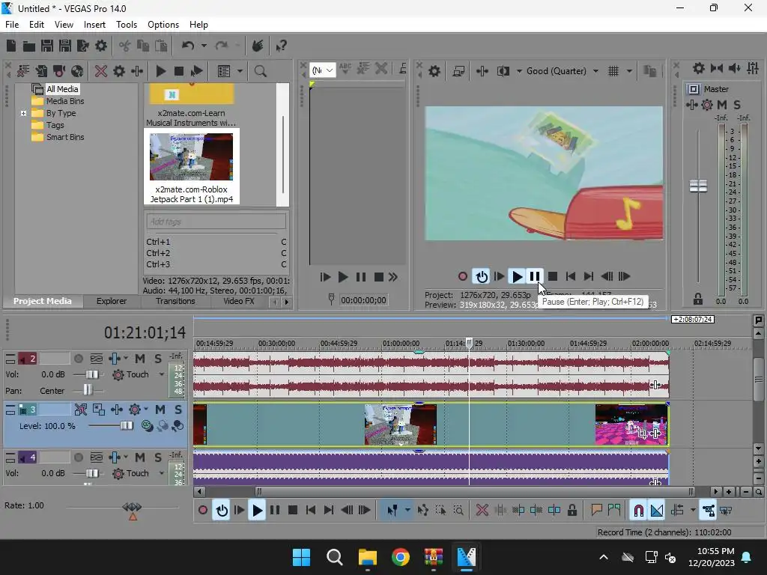Switch to the Explorer tab
The width and height of the screenshot is (767, 575).
pyautogui.click(x=112, y=301)
